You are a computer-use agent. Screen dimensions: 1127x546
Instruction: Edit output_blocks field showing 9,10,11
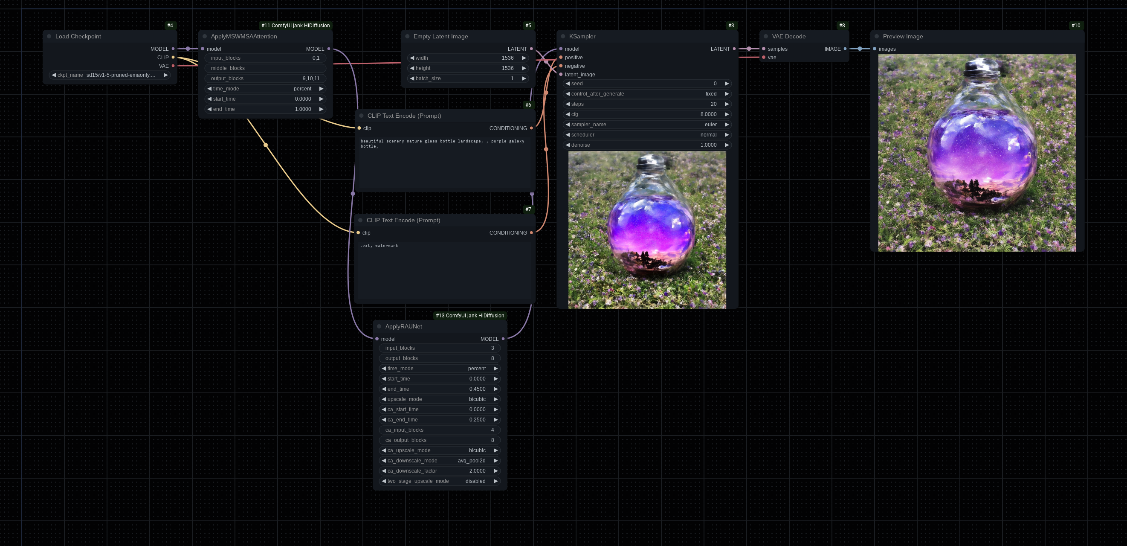click(266, 78)
